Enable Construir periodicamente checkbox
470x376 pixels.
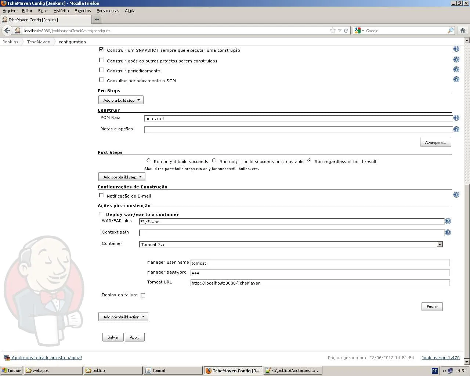(x=101, y=70)
